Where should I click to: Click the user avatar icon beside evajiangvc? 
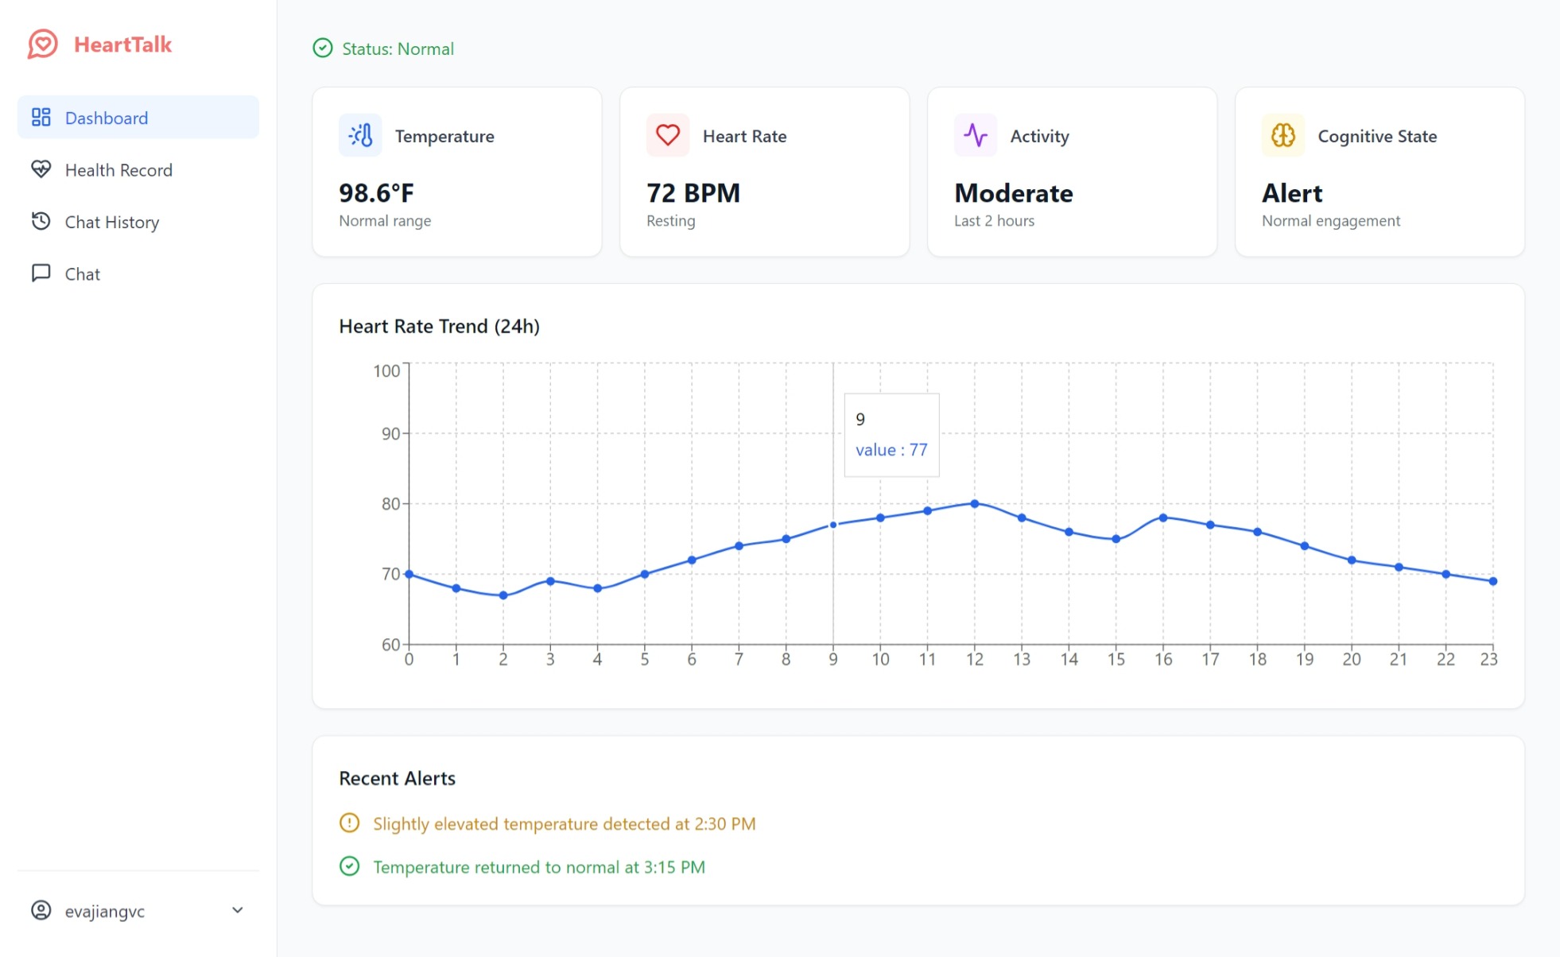[41, 911]
